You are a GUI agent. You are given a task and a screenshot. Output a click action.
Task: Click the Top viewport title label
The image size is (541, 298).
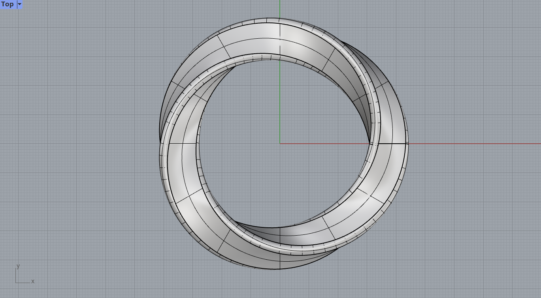point(8,4)
